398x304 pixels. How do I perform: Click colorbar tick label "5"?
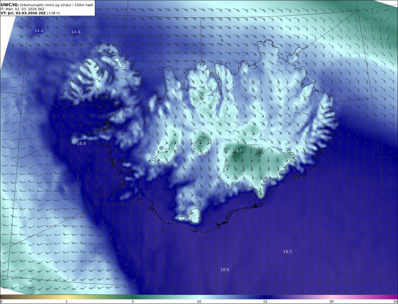133,302
